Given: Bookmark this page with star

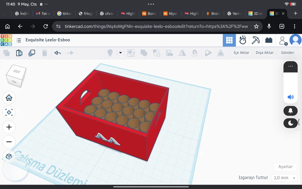Looking at the screenshot, I should [x=256, y=26].
